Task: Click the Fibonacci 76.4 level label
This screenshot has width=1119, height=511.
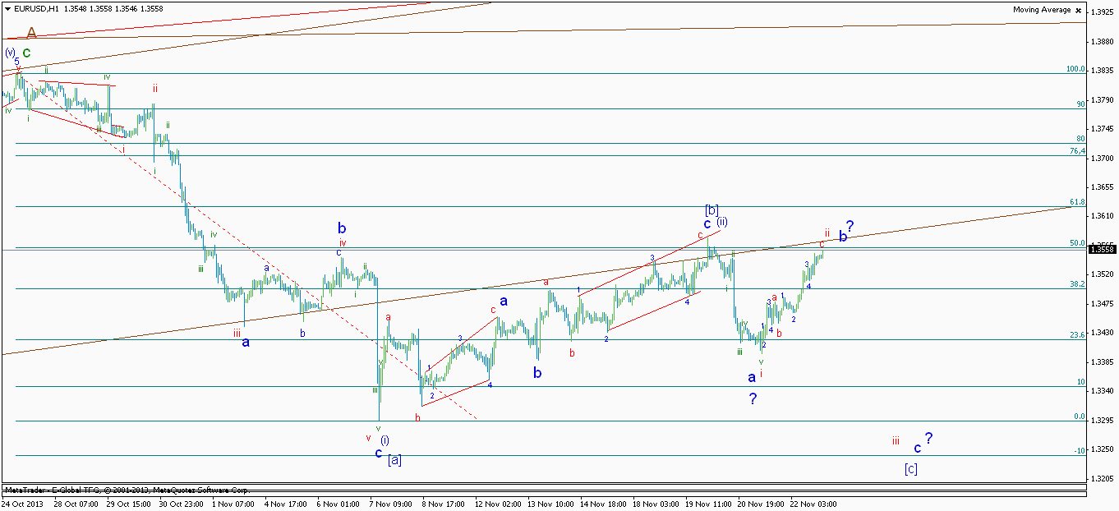Action: [x=1077, y=151]
